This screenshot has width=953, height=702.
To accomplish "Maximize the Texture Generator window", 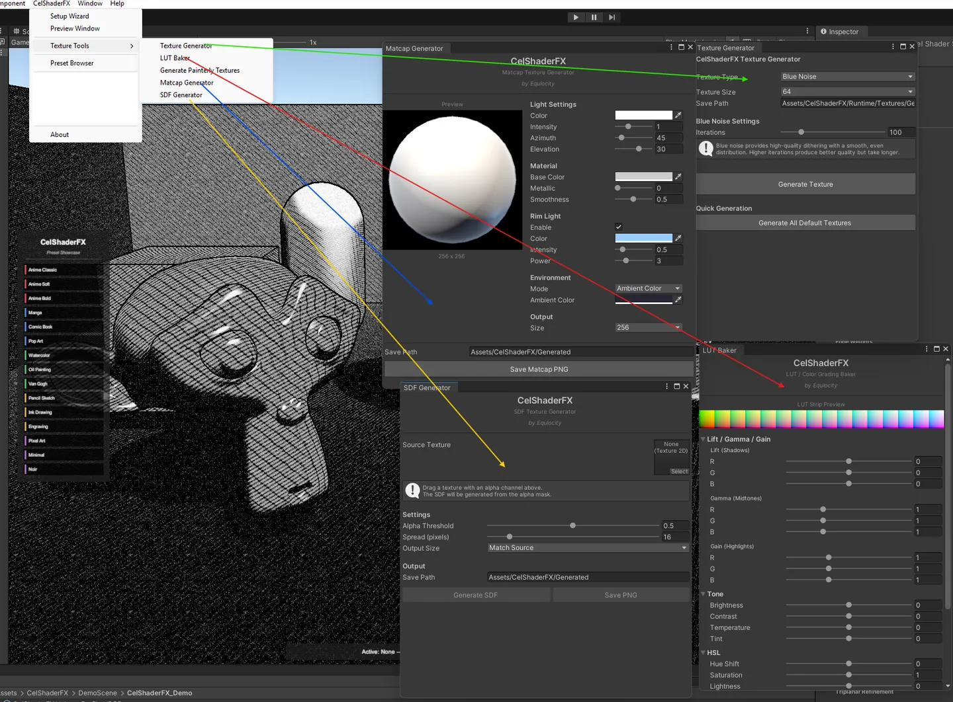I will (x=903, y=47).
